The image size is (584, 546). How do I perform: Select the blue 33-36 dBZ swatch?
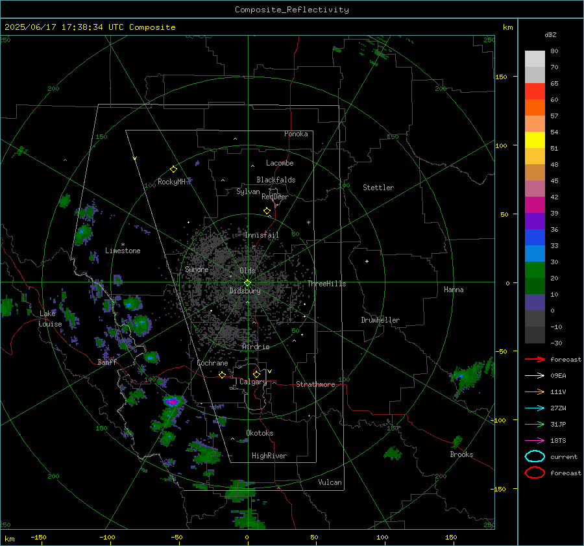click(535, 238)
